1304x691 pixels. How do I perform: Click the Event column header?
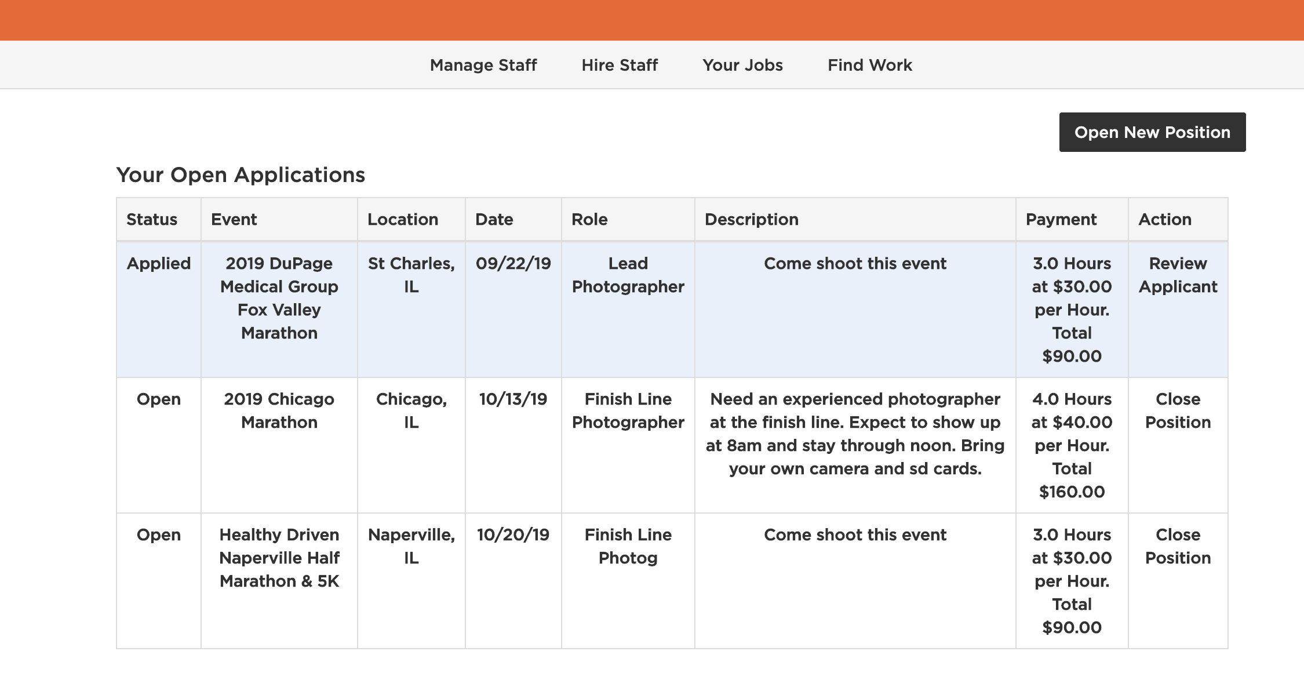point(234,219)
